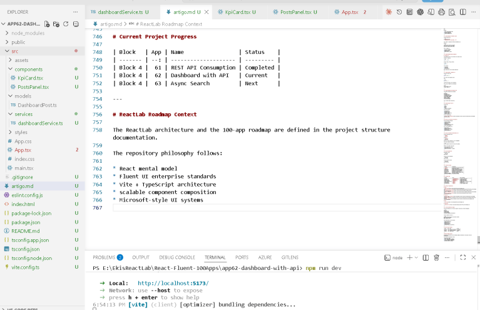Open editor more actions menu
This screenshot has width=480, height=310.
pos(474,12)
